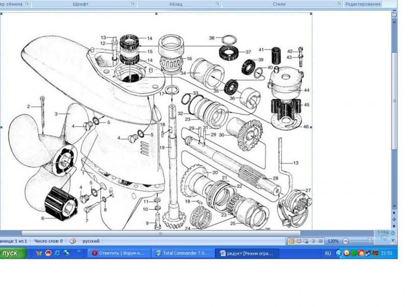The image size is (409, 307).
Task: Switch to Full Screen Reading view
Action: 299,241
